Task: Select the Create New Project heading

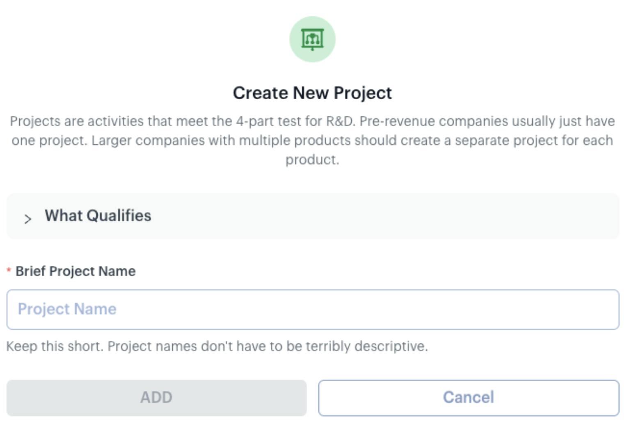Action: tap(313, 93)
